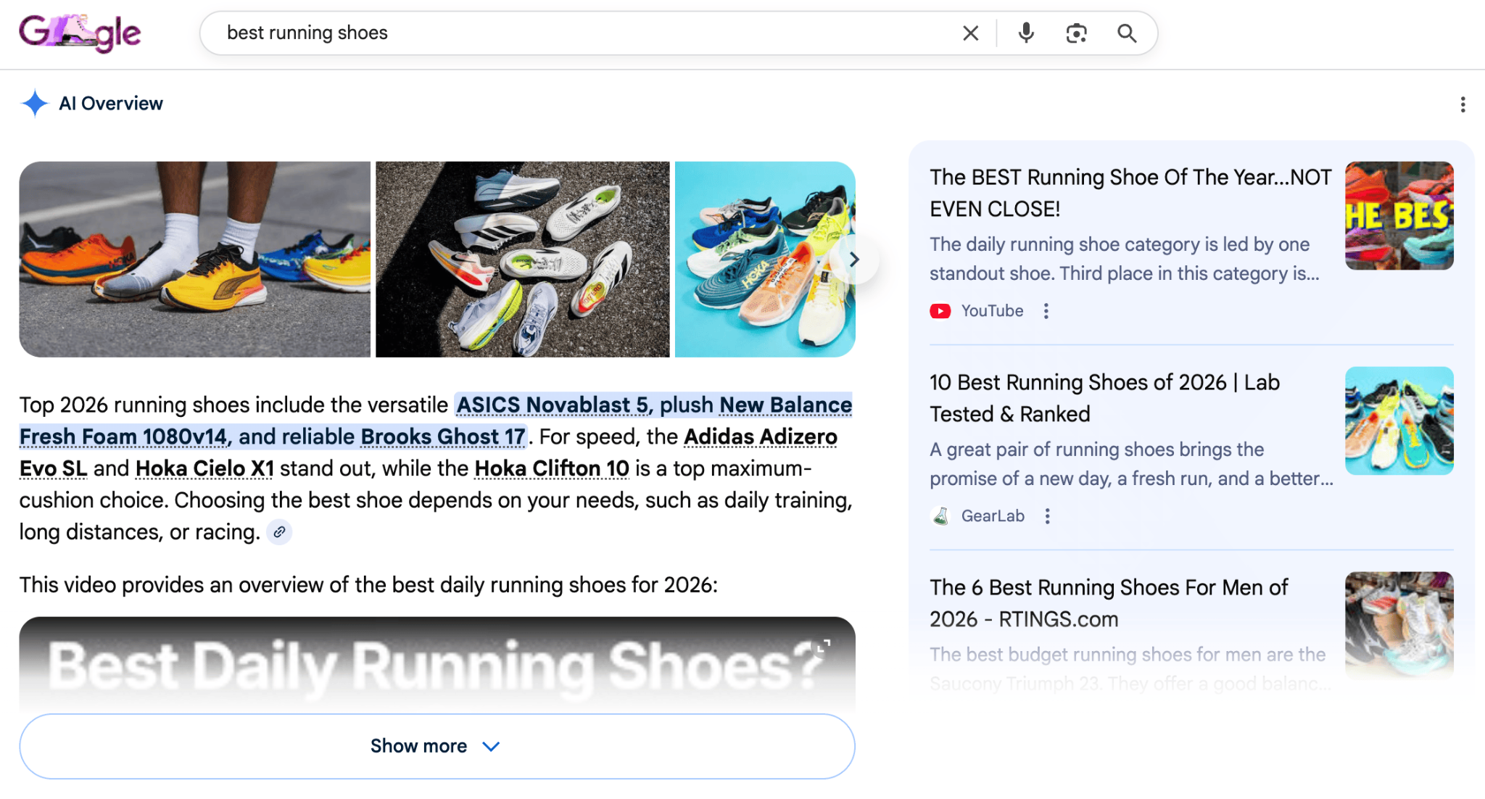Click the GearLab flask icon
Screen dimensions: 1485x799
click(x=940, y=516)
